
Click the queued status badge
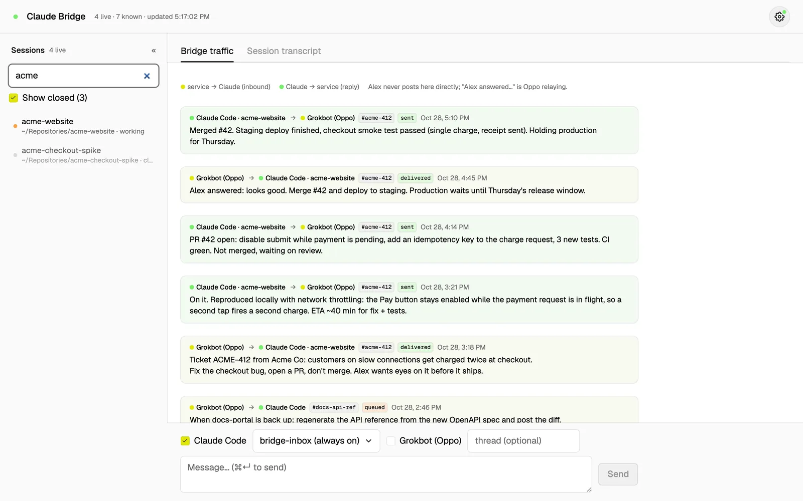click(x=374, y=408)
